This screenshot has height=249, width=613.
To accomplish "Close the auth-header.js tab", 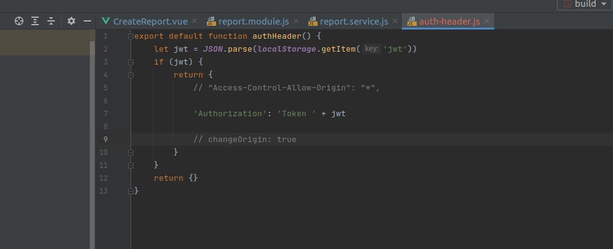I will tap(487, 21).
